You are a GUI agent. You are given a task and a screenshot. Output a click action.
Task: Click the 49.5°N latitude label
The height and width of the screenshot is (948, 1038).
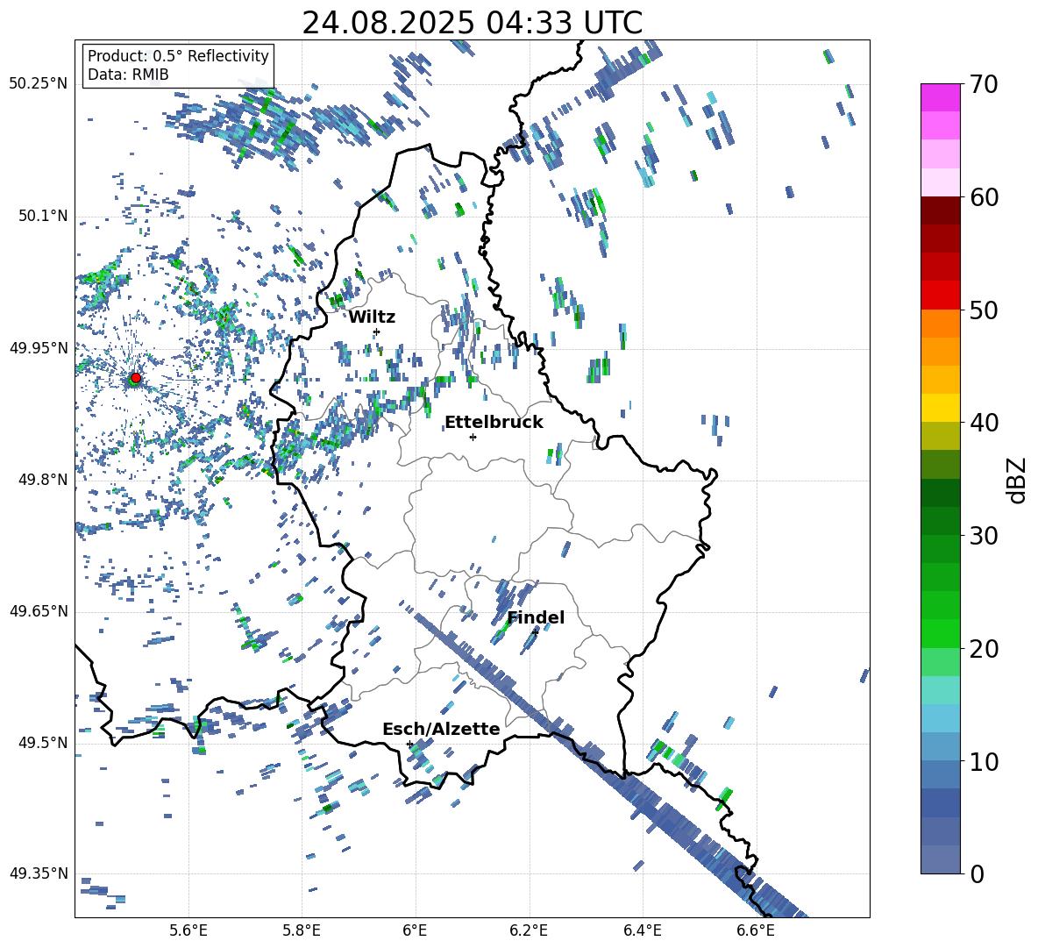(x=42, y=743)
